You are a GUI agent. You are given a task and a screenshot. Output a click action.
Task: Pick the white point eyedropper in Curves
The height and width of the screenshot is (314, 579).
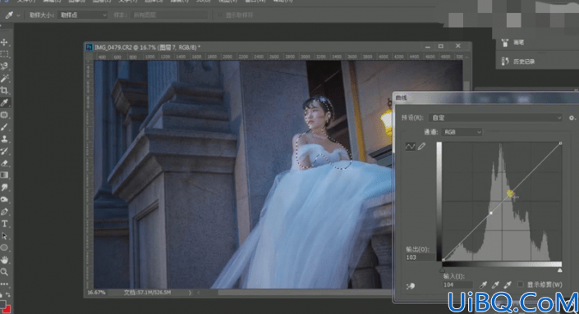tap(508, 284)
